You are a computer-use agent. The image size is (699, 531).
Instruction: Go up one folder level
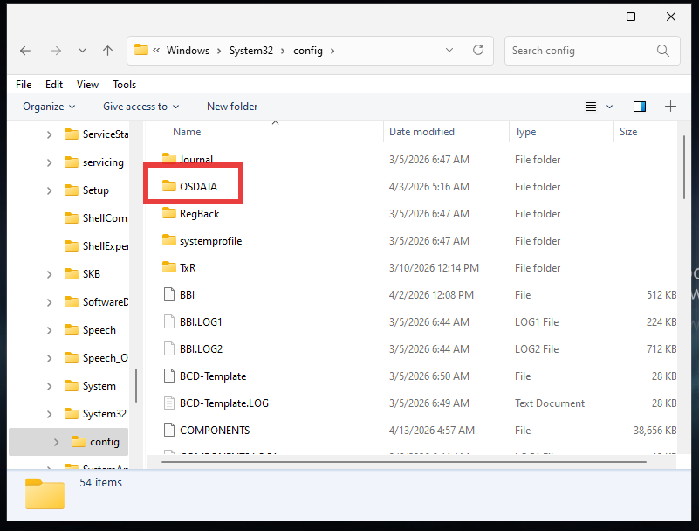108,51
